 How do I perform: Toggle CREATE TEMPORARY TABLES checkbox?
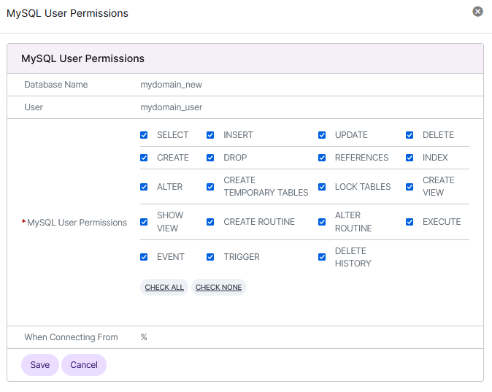[210, 187]
